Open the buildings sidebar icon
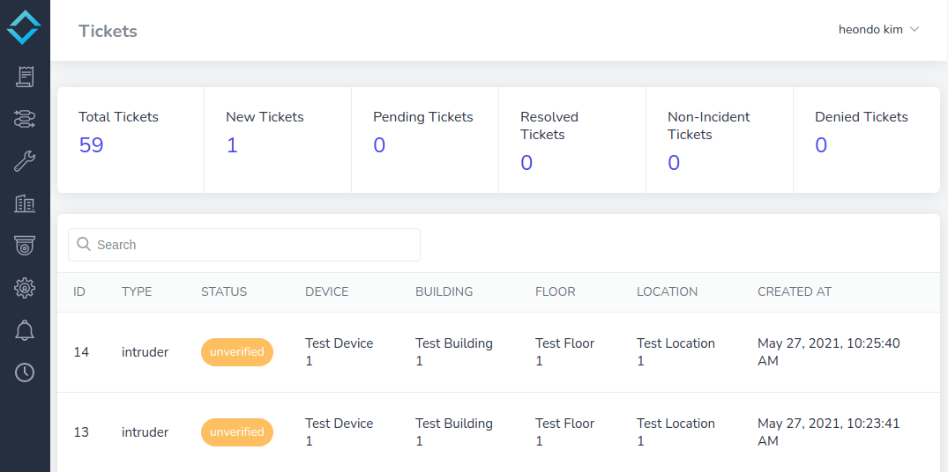The height and width of the screenshot is (472, 948). [x=25, y=203]
